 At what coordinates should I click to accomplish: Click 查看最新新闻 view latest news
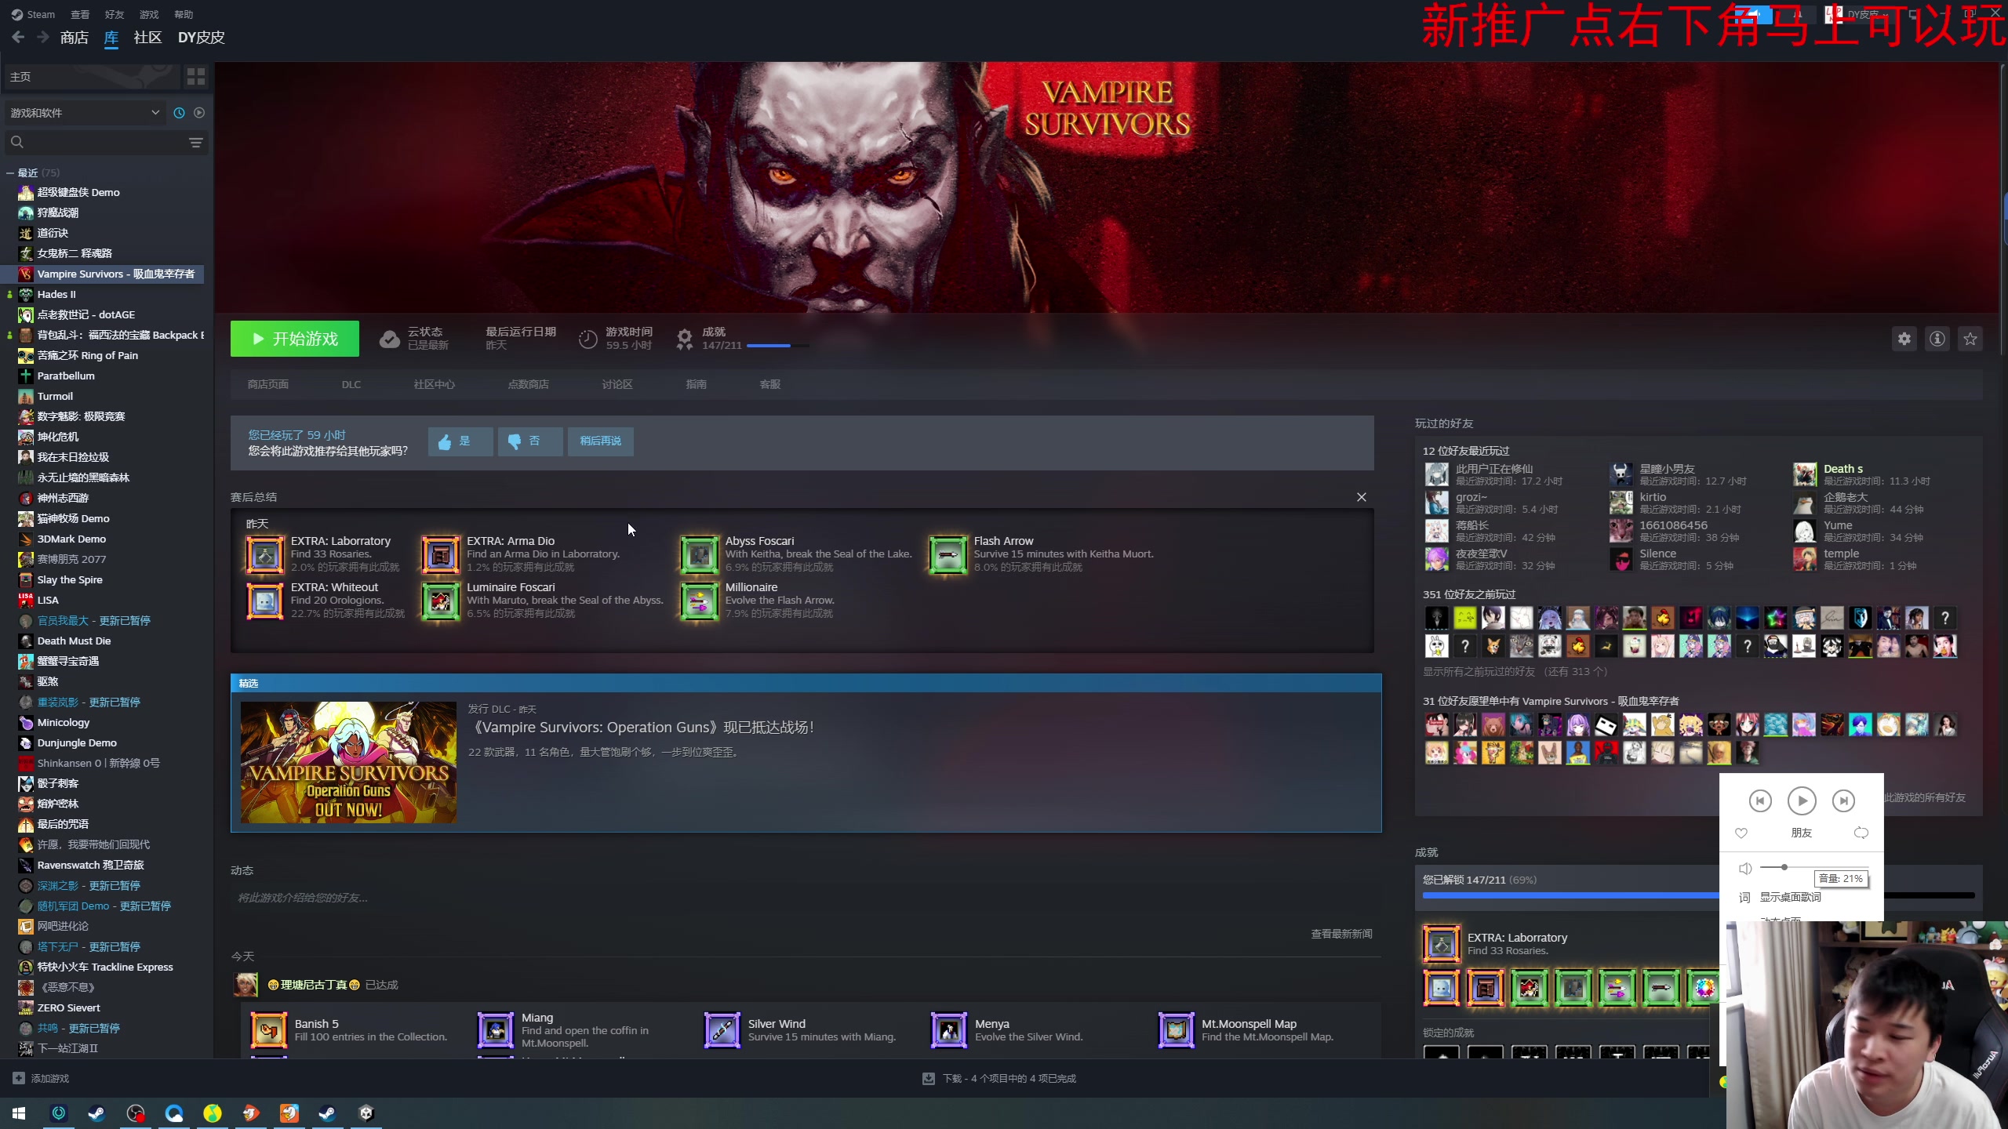tap(1341, 934)
